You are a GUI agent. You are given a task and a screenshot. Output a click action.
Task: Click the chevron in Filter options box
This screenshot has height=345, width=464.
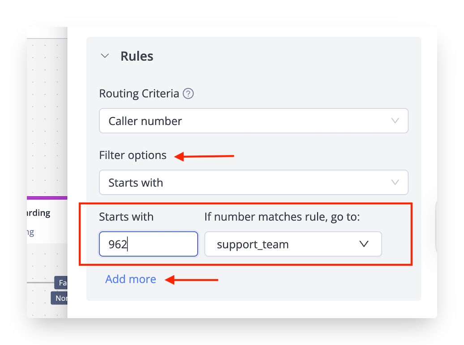395,182
